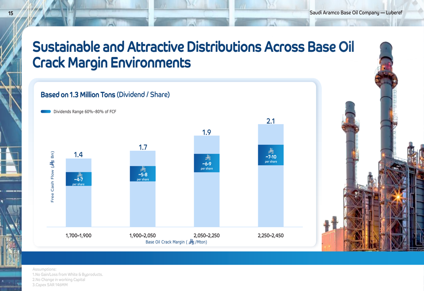The width and height of the screenshot is (424, 291).
Task: Click the Capex SAR 146MM assumption line
Action: pos(50,285)
